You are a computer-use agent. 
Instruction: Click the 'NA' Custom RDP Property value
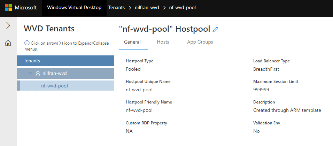[129, 131]
